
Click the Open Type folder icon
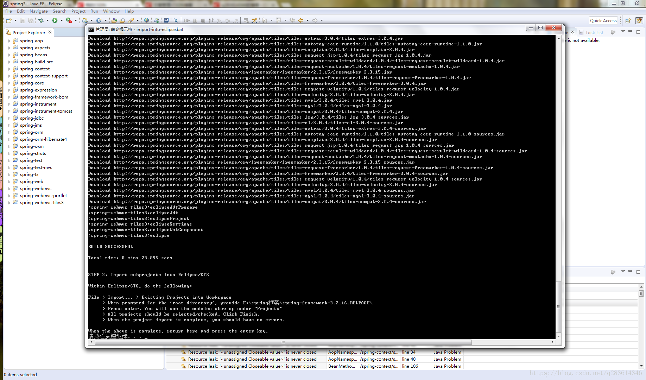(114, 20)
